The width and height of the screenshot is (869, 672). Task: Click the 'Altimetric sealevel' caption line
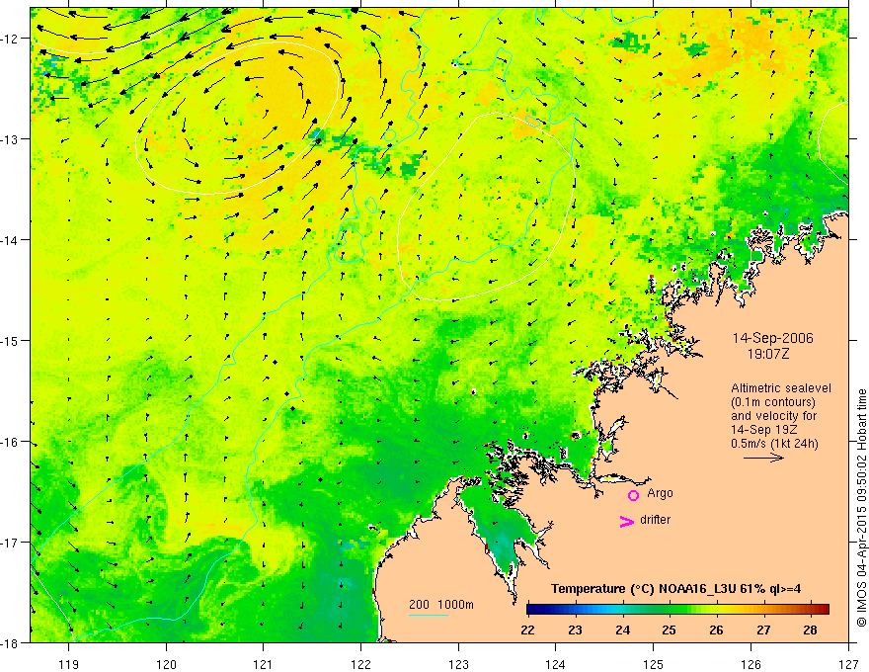(781, 388)
